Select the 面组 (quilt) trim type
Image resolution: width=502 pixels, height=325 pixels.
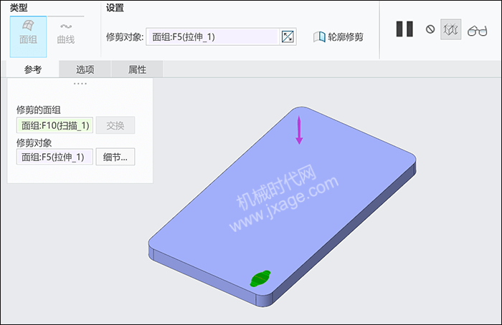[x=28, y=37]
